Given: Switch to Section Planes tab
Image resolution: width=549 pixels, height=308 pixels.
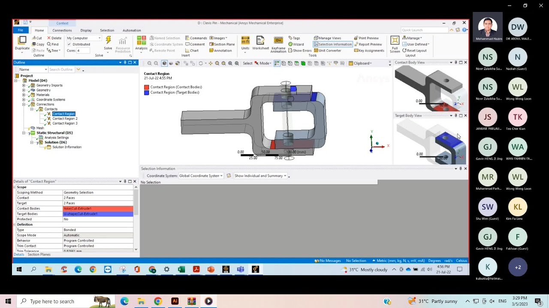Looking at the screenshot, I should tap(39, 255).
